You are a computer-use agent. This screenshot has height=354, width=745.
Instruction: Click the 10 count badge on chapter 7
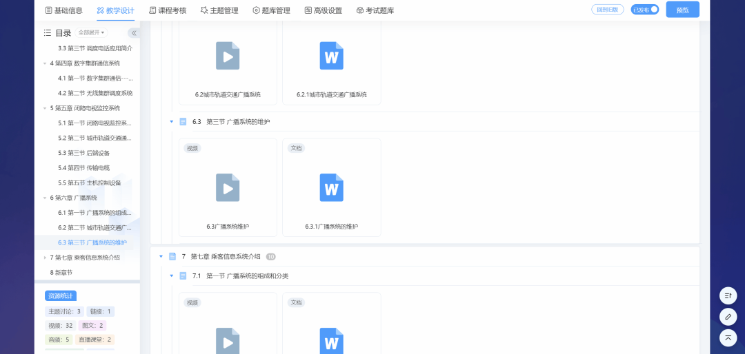pyautogui.click(x=271, y=257)
